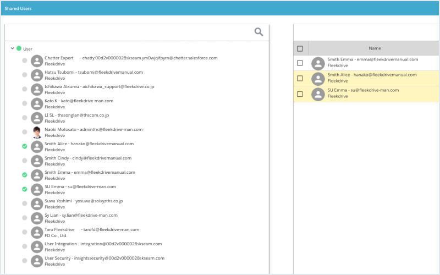This screenshot has width=440, height=275.
Task: Toggle selection circle for Suwa Yoshimi
Action: pyautogui.click(x=25, y=204)
